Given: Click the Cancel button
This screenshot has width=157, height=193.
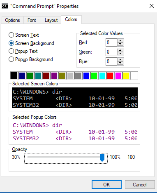Looking at the screenshot, I should (x=140, y=184).
